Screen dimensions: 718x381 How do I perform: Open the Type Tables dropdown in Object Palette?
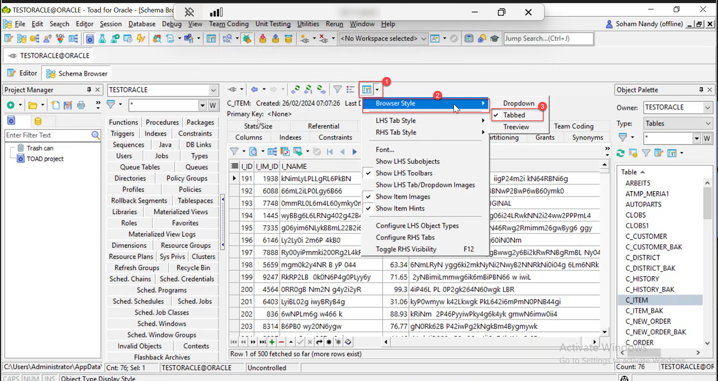coord(707,124)
